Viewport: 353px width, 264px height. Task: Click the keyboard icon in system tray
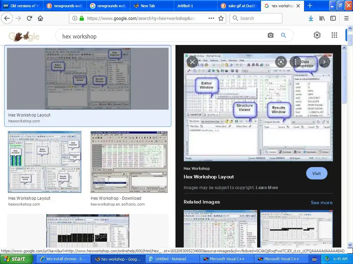314,259
